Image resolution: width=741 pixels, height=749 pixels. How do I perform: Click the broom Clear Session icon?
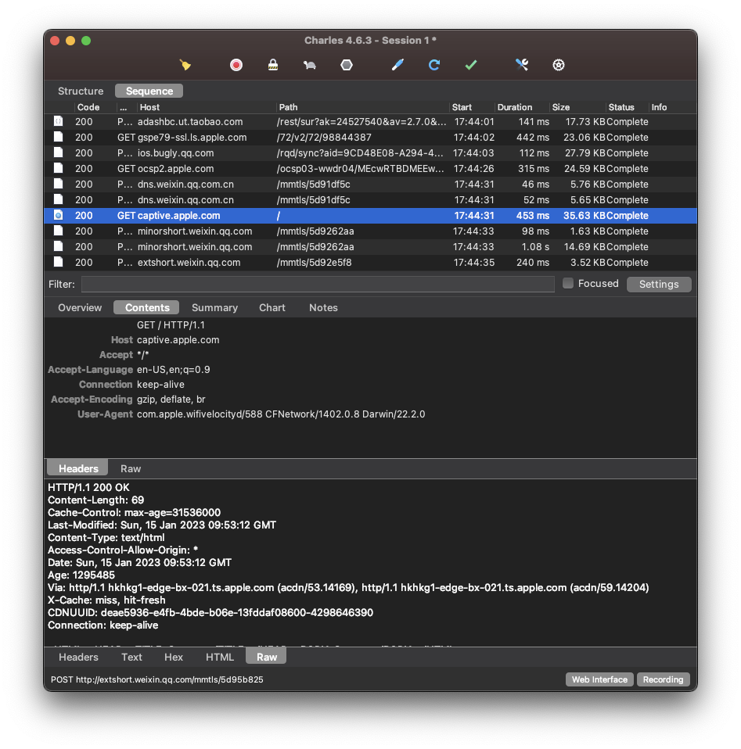click(185, 65)
